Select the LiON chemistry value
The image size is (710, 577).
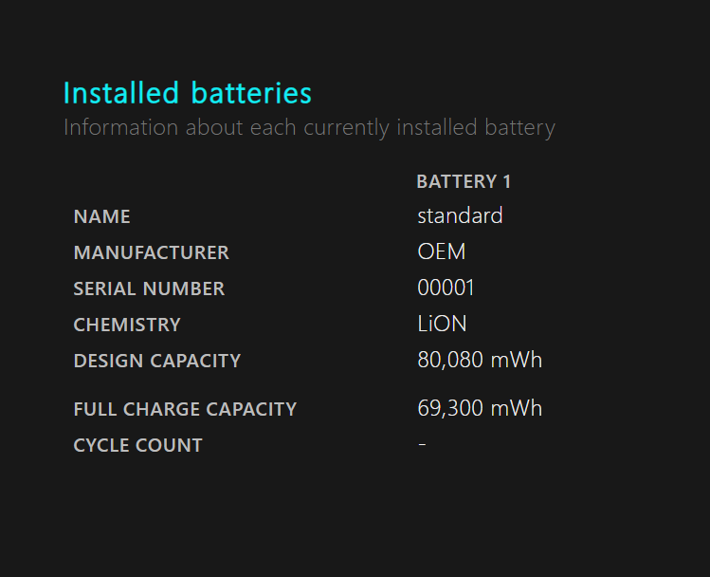tap(442, 324)
